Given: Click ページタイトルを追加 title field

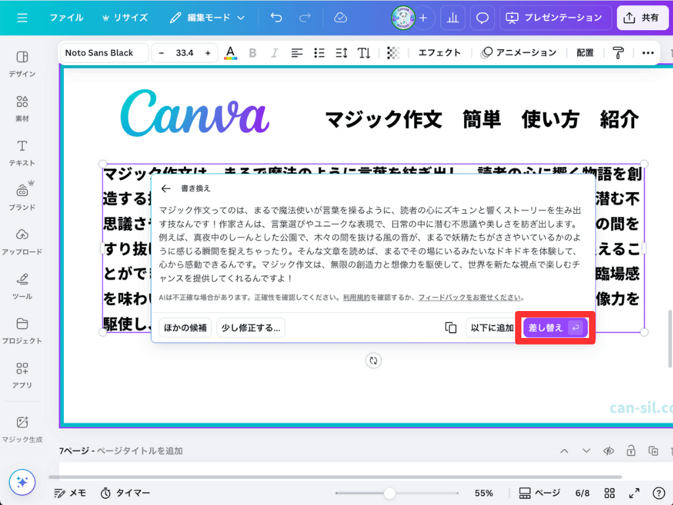Looking at the screenshot, I should (139, 451).
